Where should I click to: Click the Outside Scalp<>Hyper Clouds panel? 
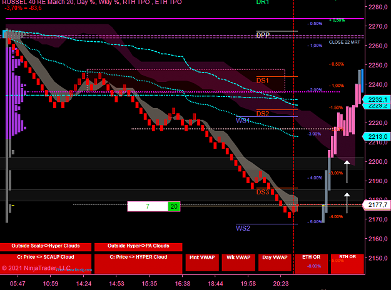point(46,247)
